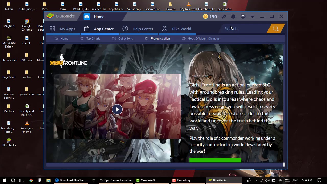Select the How to desktop folder
This screenshot has height=184, width=327.
pyautogui.click(x=170, y=6)
